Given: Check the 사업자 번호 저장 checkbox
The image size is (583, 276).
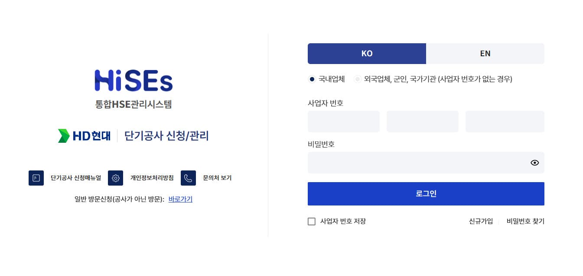Looking at the screenshot, I should click(311, 221).
